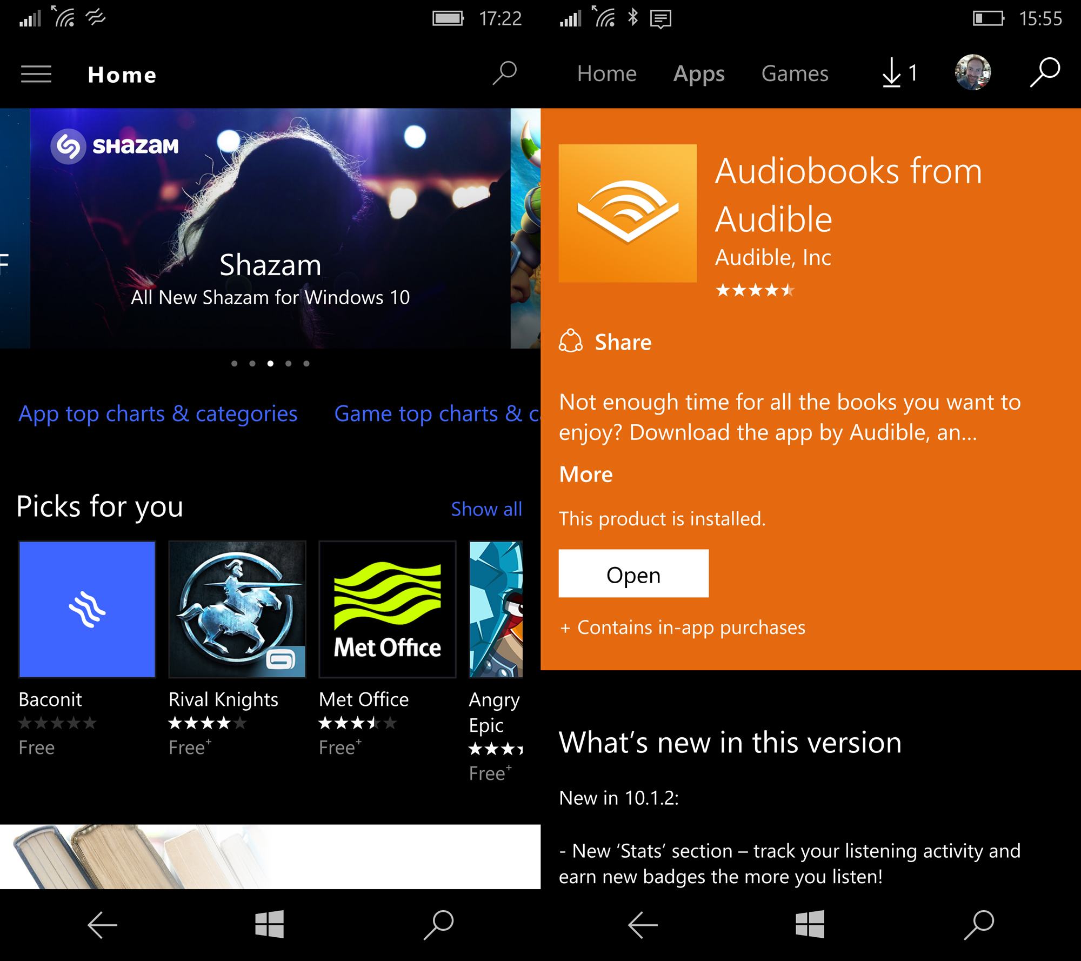This screenshot has height=961, width=1081.
Task: Open the Met Office app listing
Action: pos(387,608)
